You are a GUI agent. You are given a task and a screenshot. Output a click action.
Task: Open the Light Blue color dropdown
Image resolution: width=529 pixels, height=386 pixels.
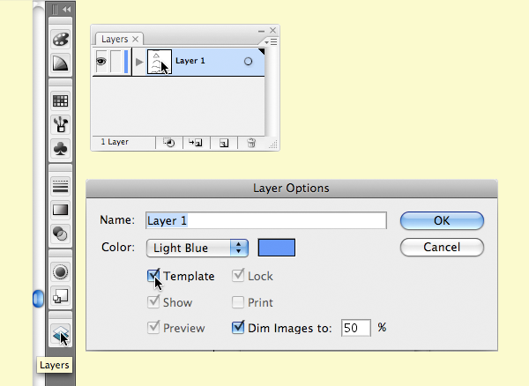click(197, 249)
